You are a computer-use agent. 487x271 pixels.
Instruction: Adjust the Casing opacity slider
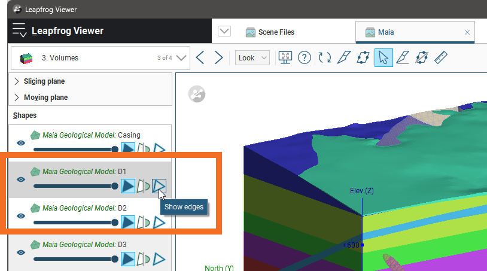point(76,150)
